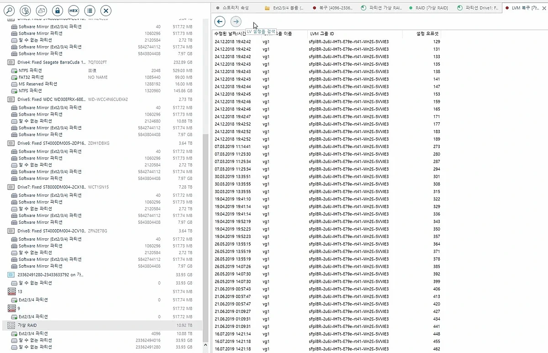Viewport: 548px width, 353px height.
Task: Select Drive4 Seagate BarraCuda disk icon
Action: click(11, 62)
